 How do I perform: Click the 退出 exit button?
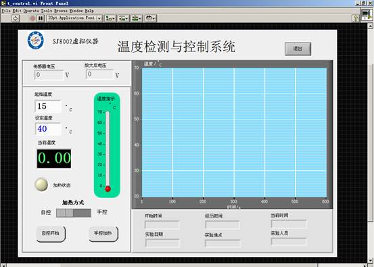coord(298,49)
